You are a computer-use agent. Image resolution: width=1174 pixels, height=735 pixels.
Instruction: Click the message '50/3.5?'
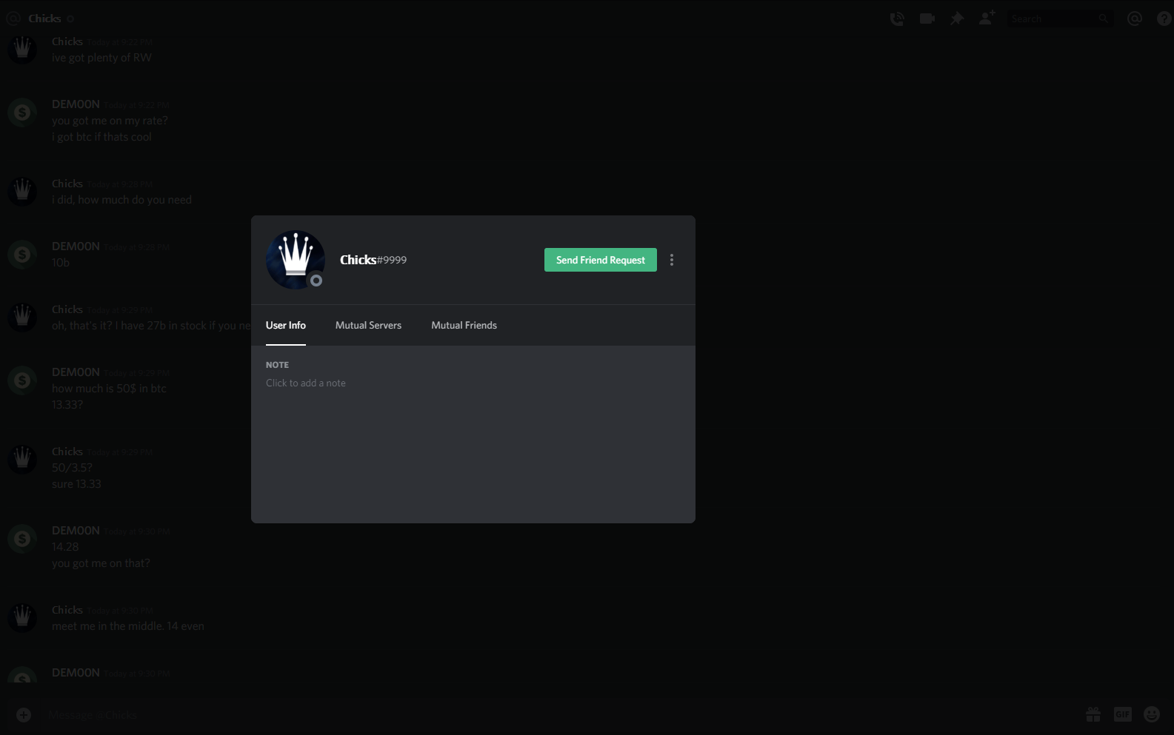[72, 468]
